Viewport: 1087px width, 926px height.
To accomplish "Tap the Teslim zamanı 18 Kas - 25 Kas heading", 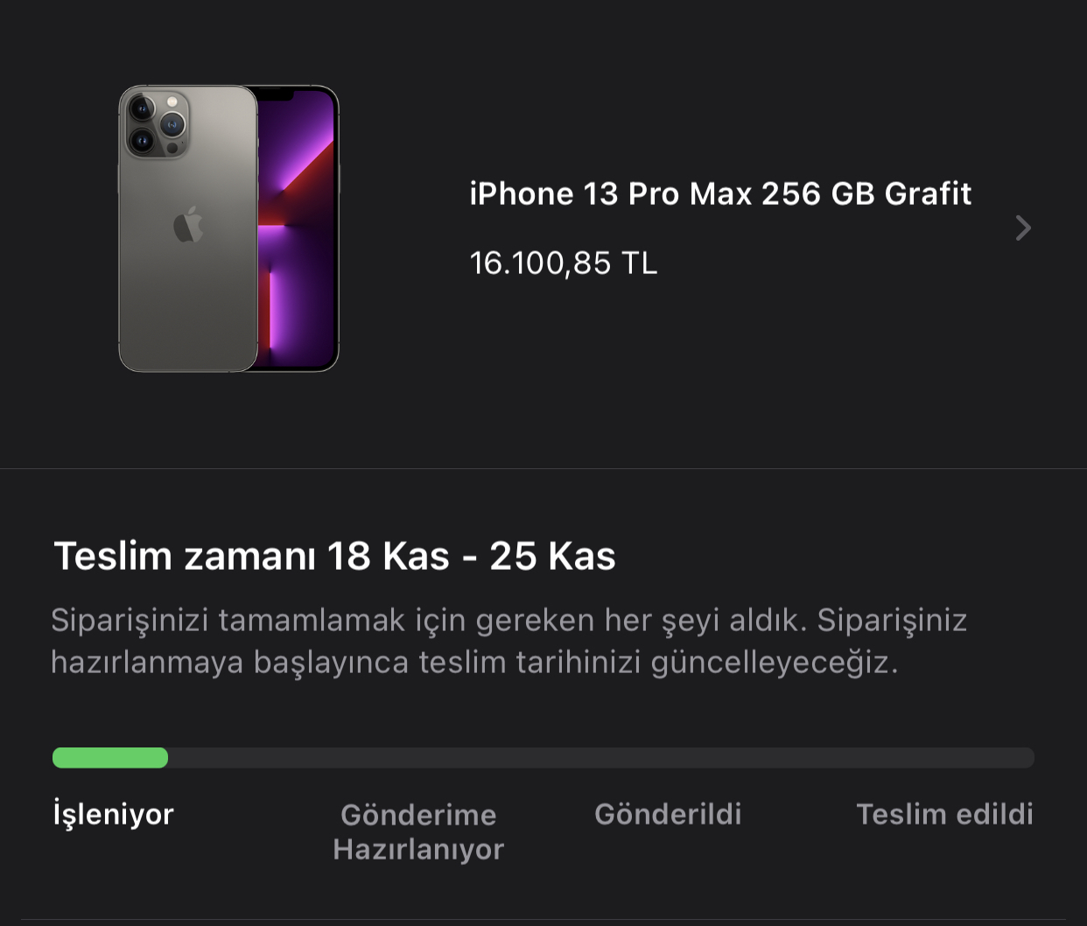I will (335, 557).
